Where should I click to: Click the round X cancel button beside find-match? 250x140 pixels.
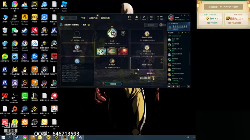click(103, 84)
